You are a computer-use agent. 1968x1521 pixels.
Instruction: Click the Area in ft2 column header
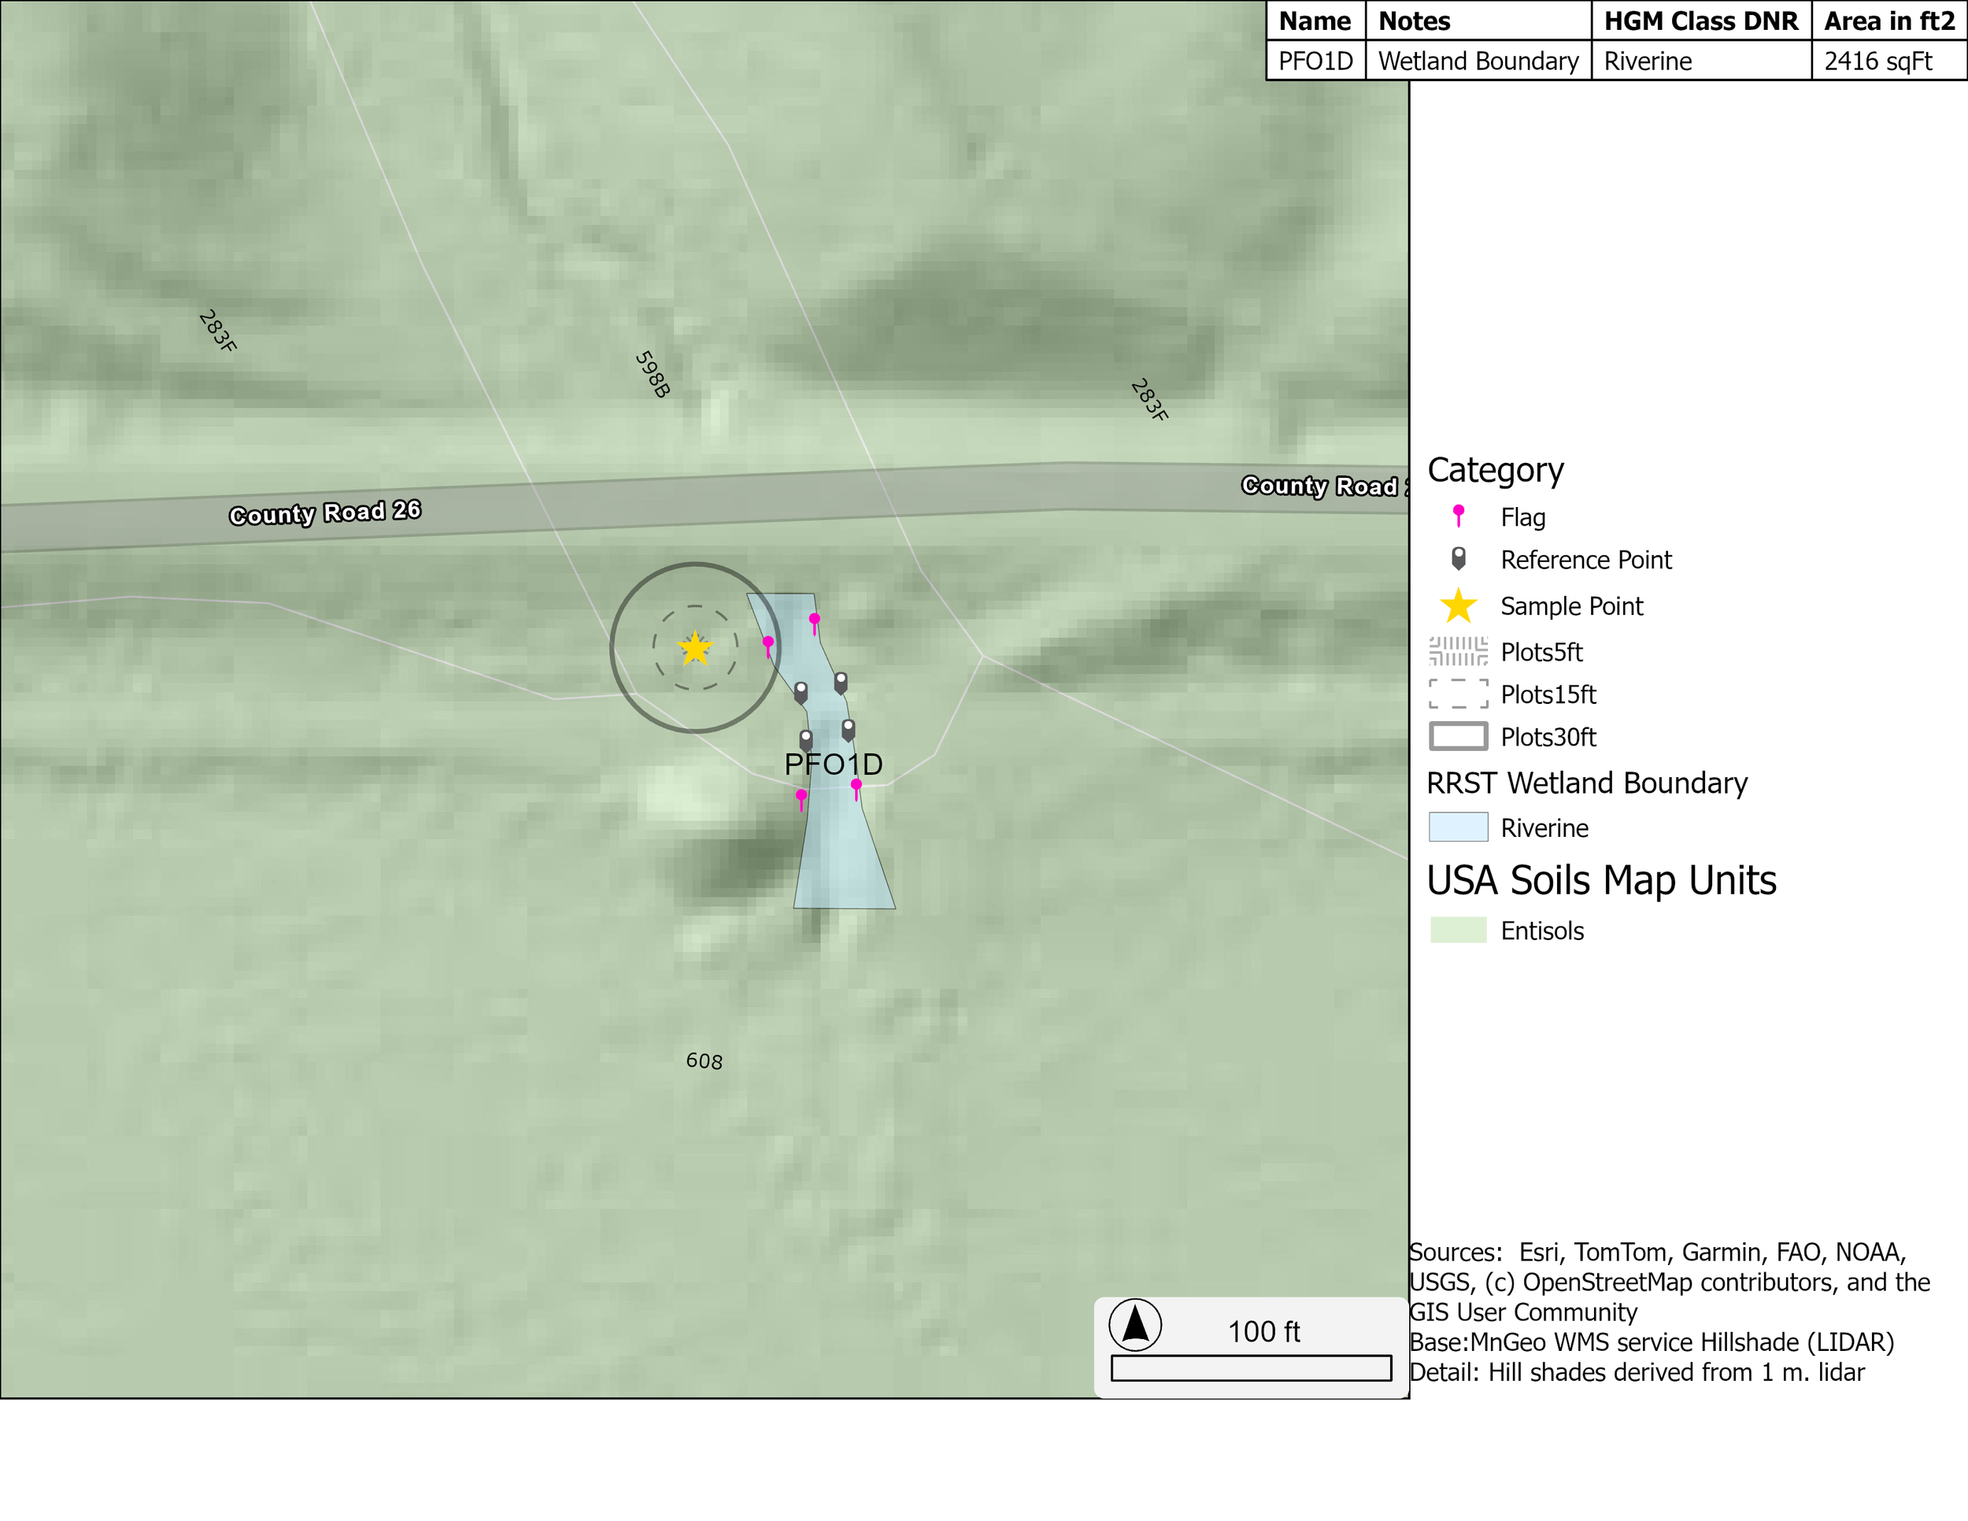click(x=1888, y=20)
